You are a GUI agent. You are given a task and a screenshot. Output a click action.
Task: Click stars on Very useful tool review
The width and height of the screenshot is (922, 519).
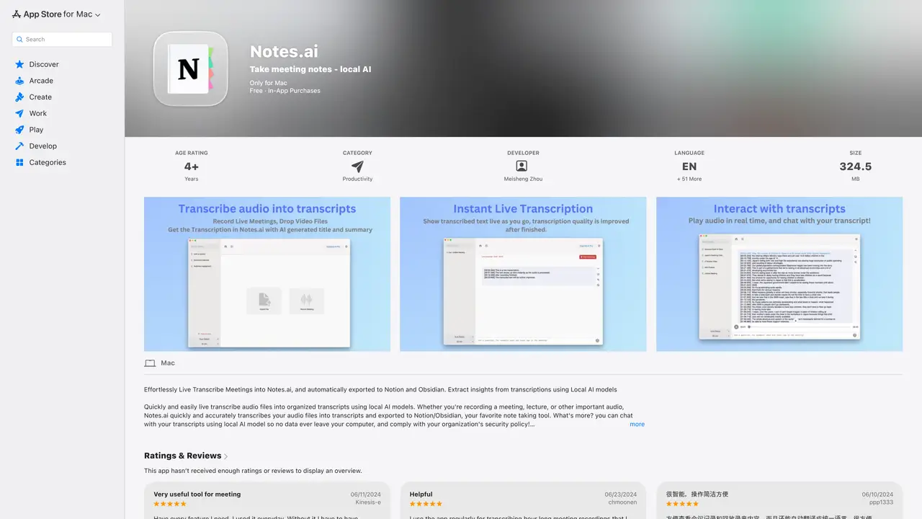[170, 504]
